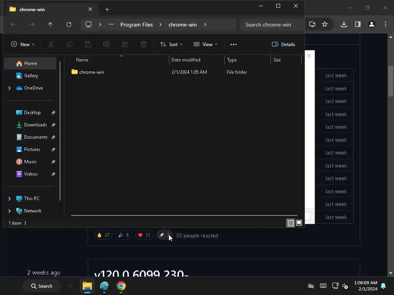Open See more options ellipsis
This screenshot has width=394, height=295.
(234, 45)
